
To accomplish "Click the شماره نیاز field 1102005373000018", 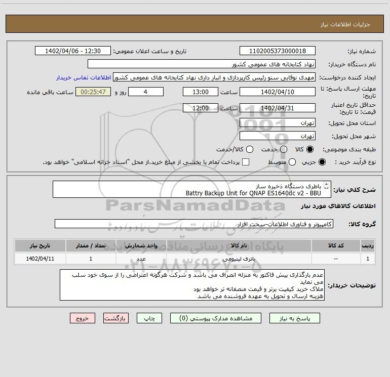I will tap(278, 51).
